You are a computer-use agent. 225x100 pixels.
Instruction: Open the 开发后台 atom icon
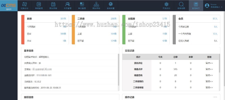(x=166, y=4)
